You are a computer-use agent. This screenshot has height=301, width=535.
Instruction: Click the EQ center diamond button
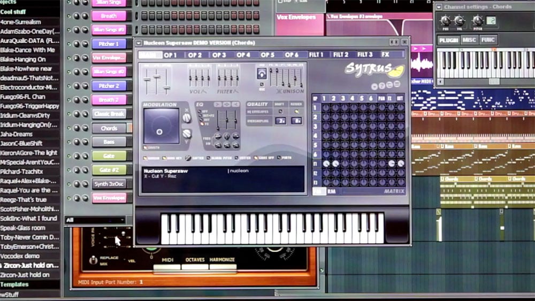point(226,104)
